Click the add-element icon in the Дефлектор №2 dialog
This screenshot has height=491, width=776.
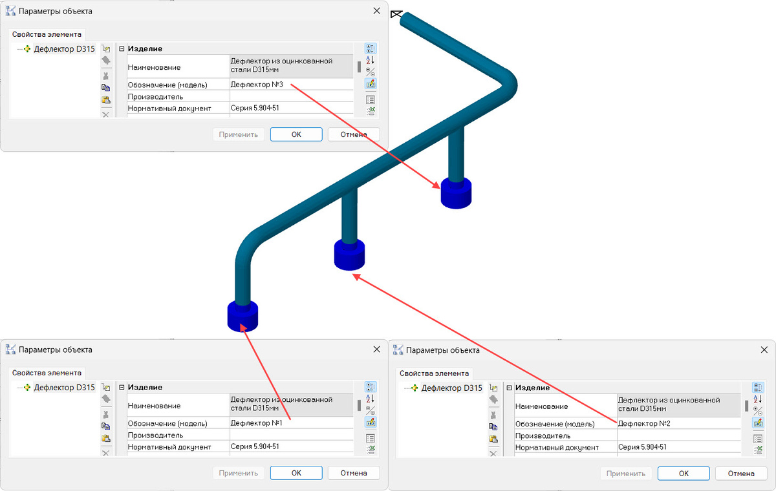[493, 388]
